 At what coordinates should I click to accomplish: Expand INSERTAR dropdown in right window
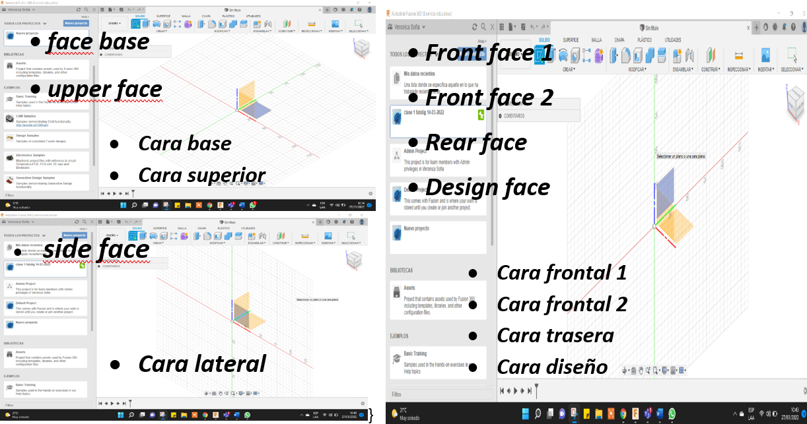[x=766, y=69]
